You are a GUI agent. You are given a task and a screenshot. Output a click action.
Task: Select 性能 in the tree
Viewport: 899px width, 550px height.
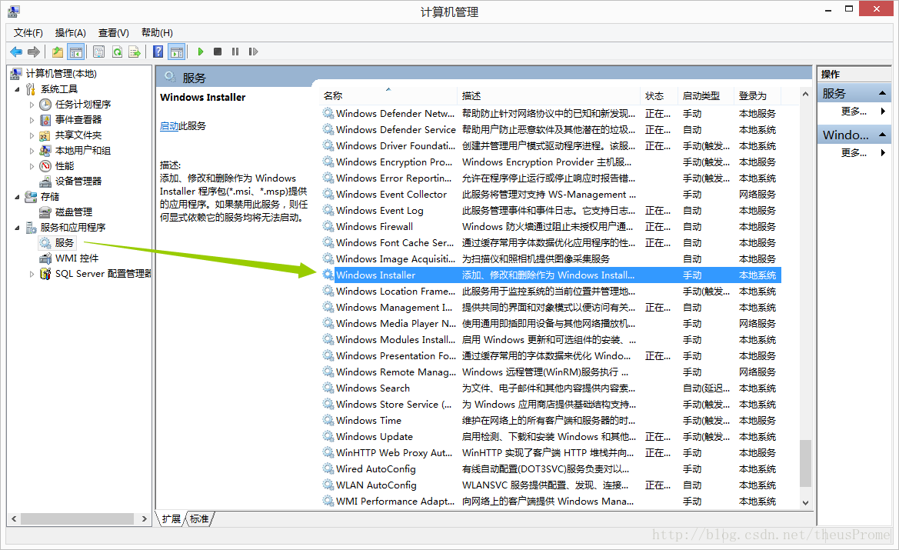coord(65,165)
